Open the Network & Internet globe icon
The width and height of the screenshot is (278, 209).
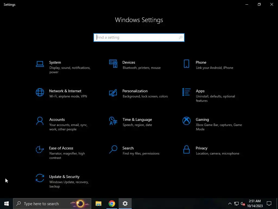(x=40, y=92)
